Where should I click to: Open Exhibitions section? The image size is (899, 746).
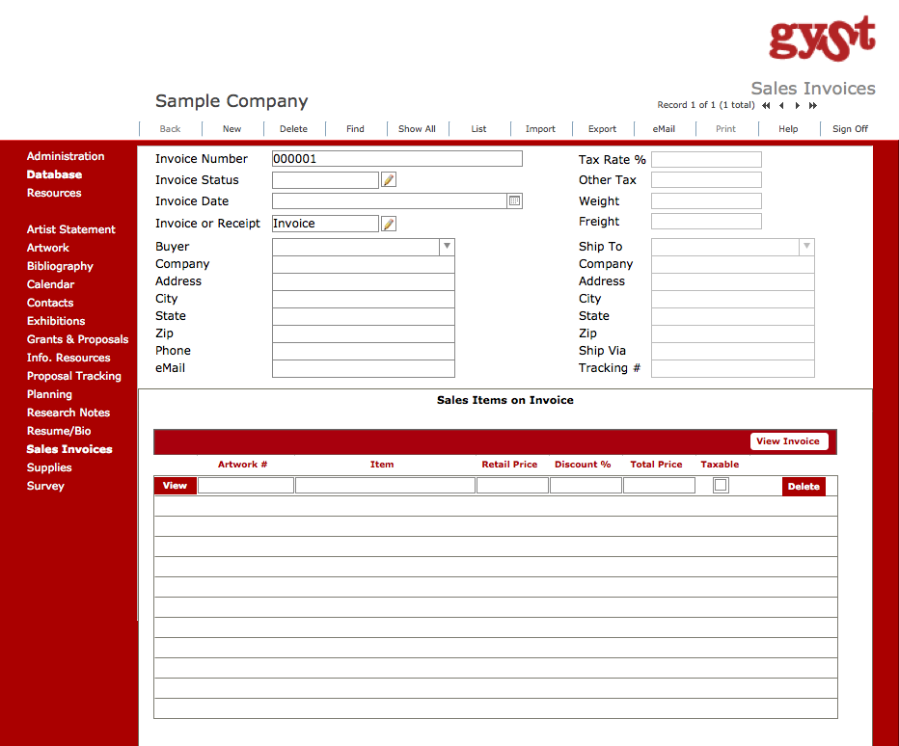56,321
